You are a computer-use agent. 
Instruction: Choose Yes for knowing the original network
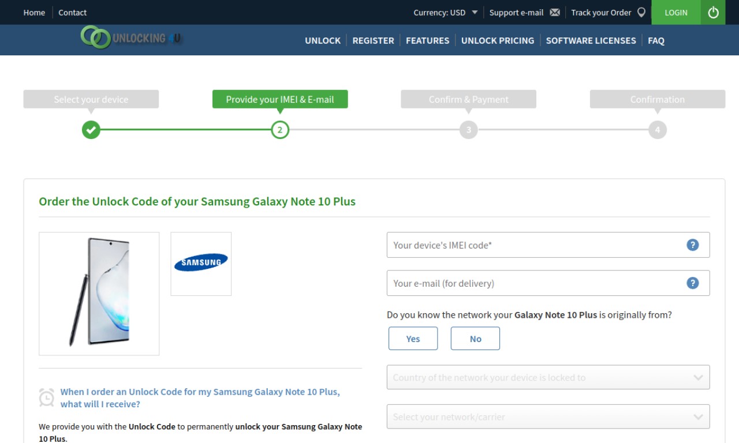[413, 339]
